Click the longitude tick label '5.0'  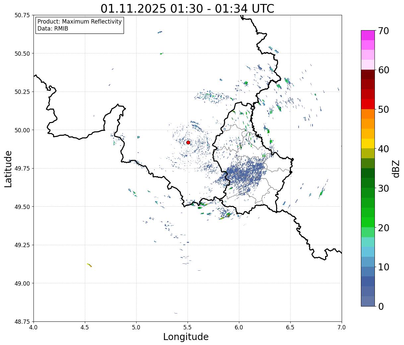click(x=136, y=327)
